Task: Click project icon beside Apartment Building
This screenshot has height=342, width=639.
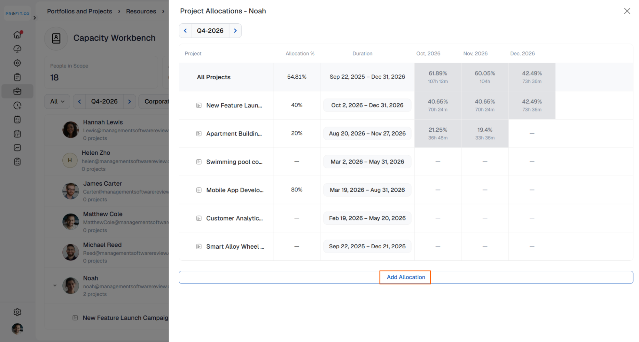Action: [199, 134]
